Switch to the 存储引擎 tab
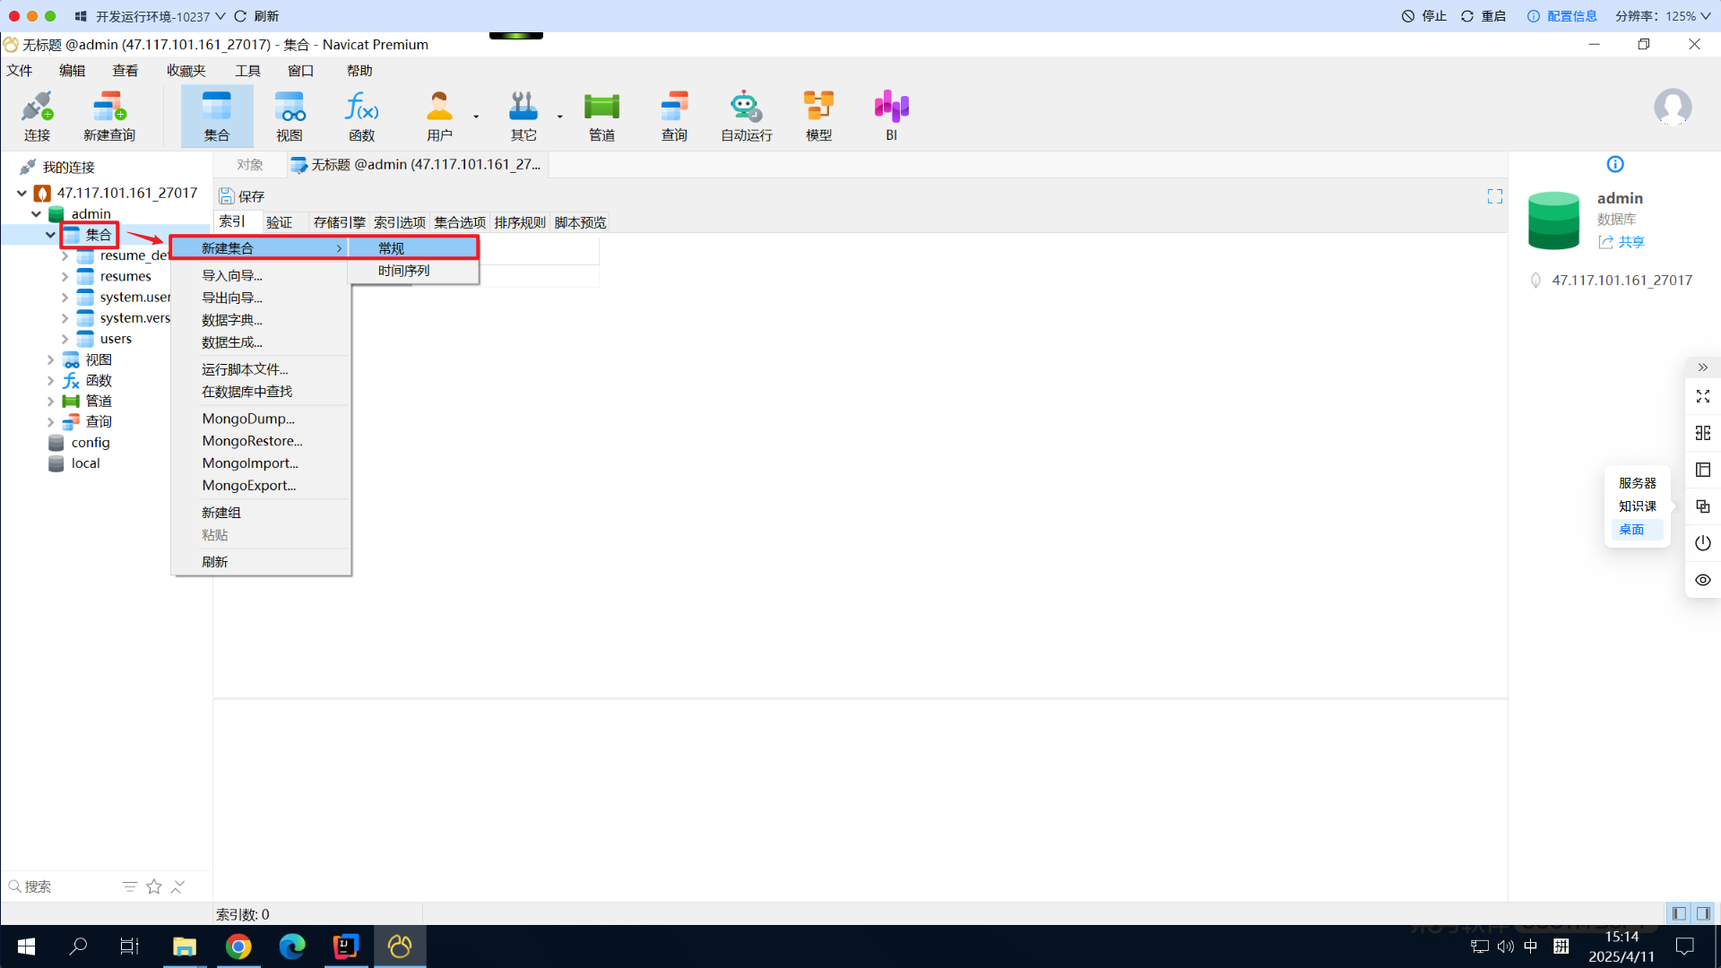This screenshot has width=1721, height=968. pos(339,222)
